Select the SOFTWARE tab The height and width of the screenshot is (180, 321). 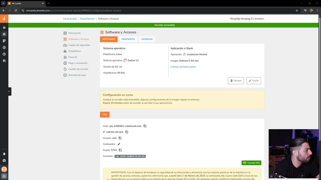109,39
